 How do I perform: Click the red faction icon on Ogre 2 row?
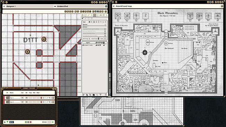(41, 102)
